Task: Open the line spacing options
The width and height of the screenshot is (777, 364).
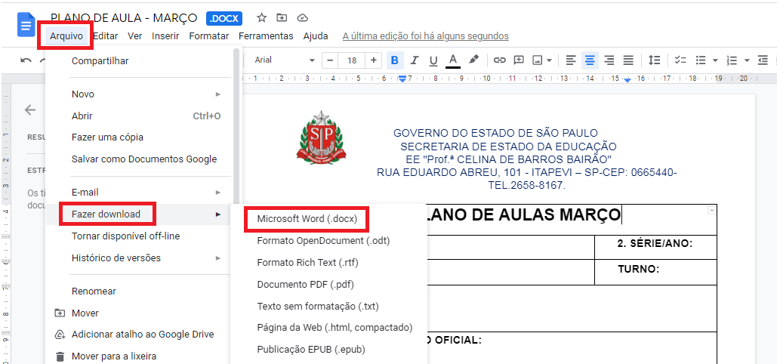Action: (655, 60)
